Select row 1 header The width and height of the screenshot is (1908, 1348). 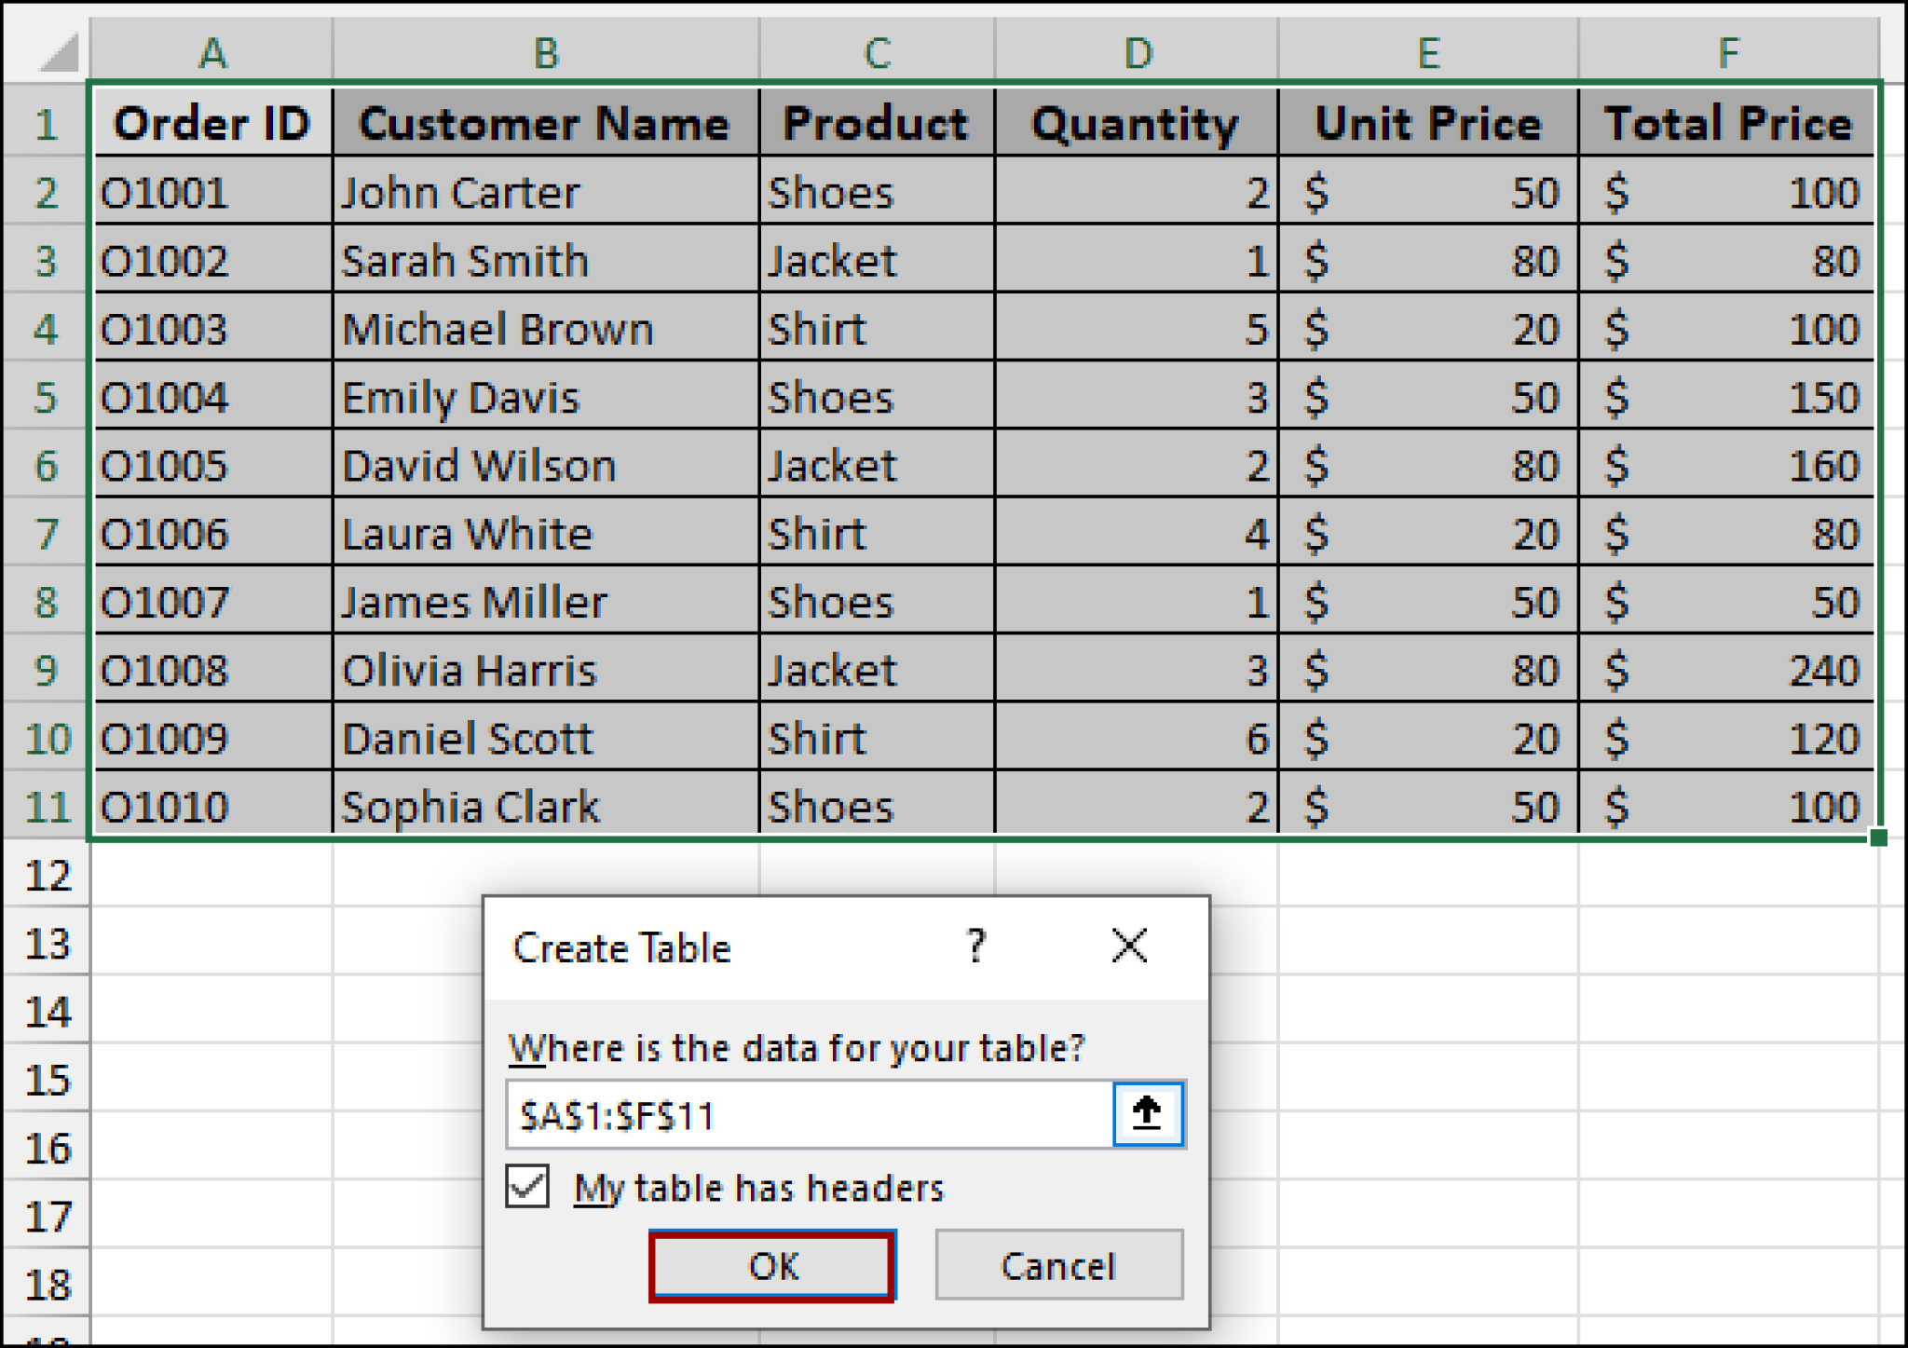(x=45, y=124)
